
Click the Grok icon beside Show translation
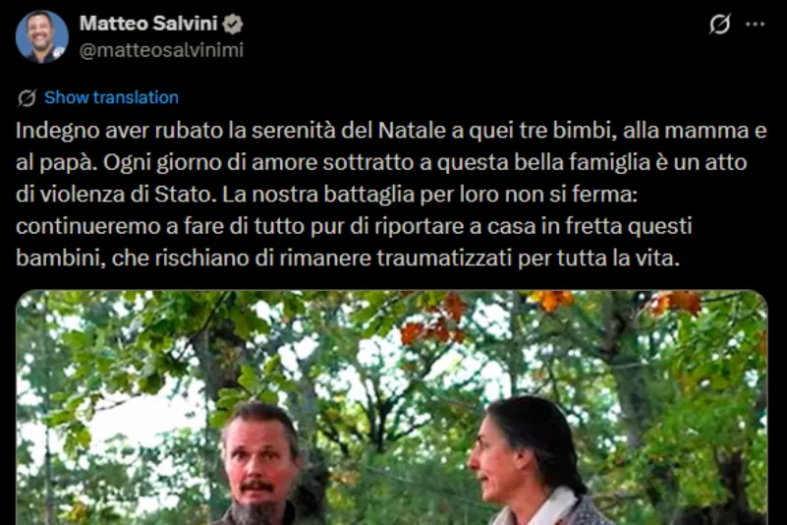coord(27,97)
